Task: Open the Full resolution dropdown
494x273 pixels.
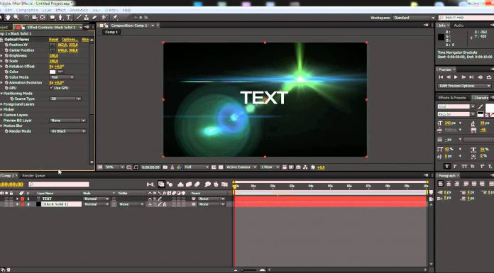Action: [x=197, y=167]
